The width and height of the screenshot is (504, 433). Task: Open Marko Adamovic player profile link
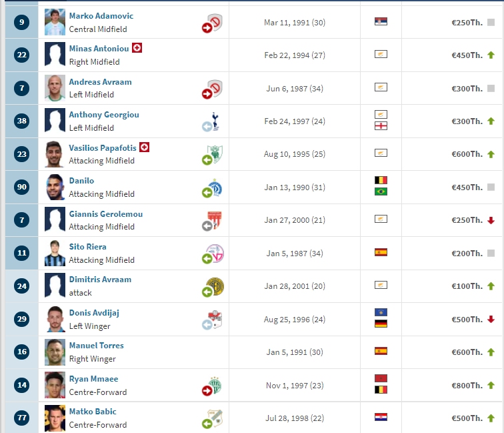click(x=101, y=16)
